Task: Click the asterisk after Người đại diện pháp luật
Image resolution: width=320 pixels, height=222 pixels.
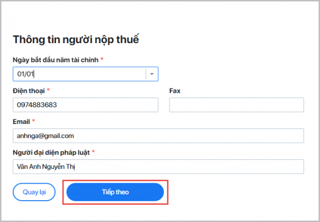Action: pyautogui.click(x=93, y=152)
